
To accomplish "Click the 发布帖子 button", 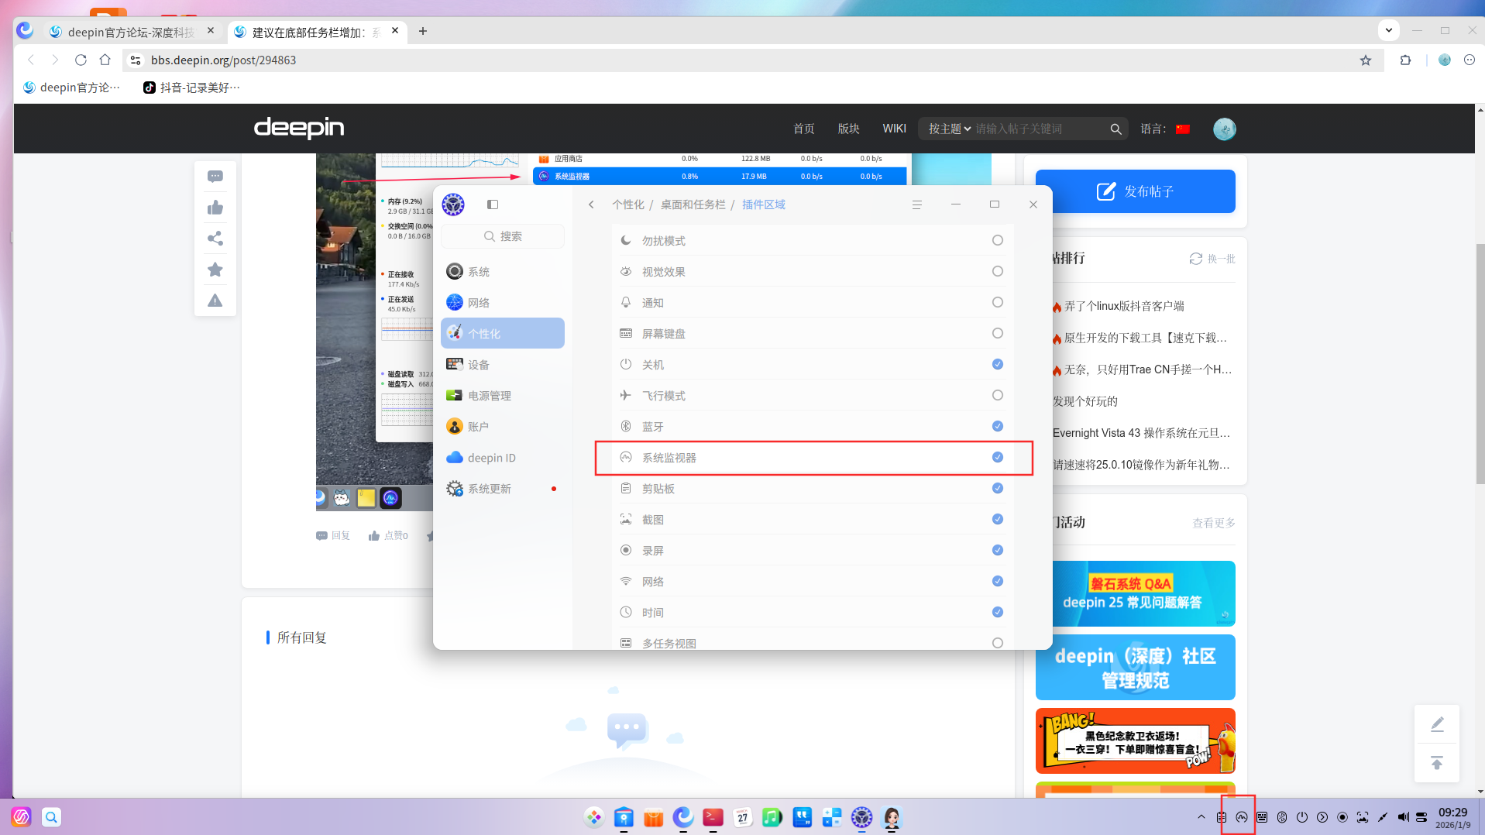I will (x=1136, y=191).
